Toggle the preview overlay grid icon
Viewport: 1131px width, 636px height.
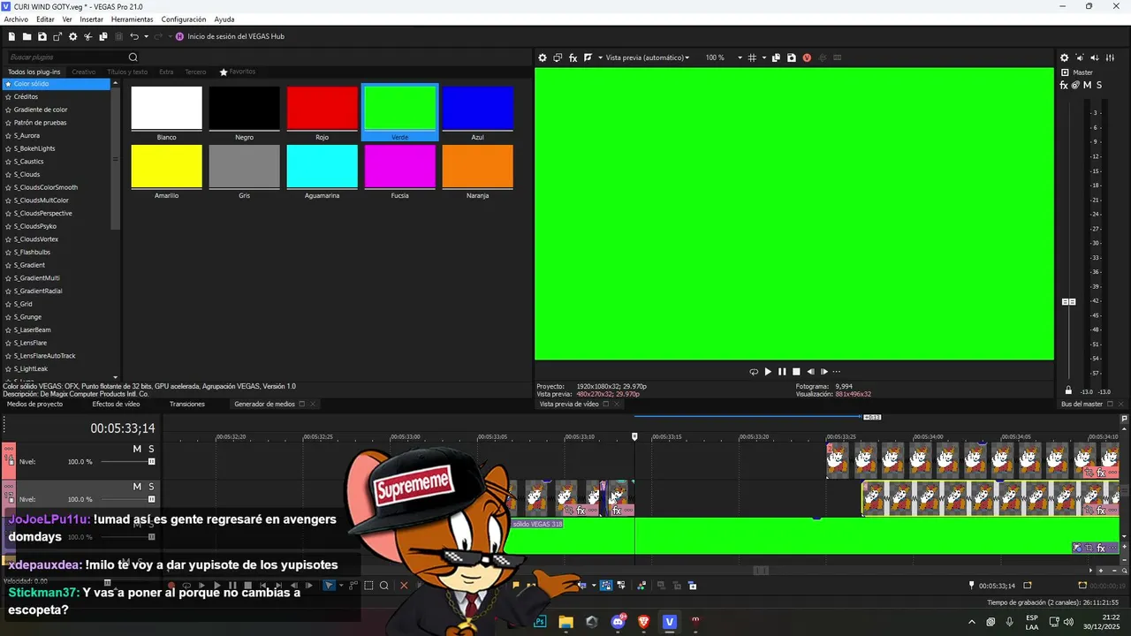752,57
